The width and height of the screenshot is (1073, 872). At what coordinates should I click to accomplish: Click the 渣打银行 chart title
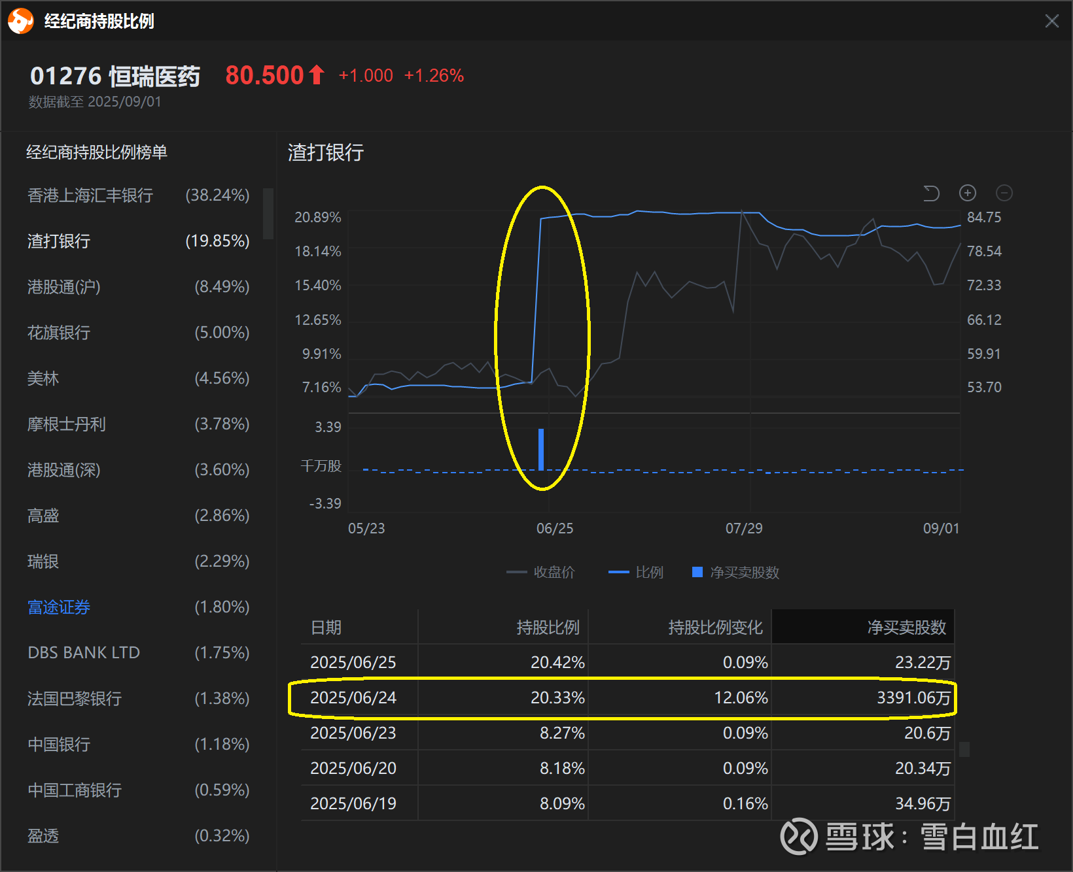point(326,152)
